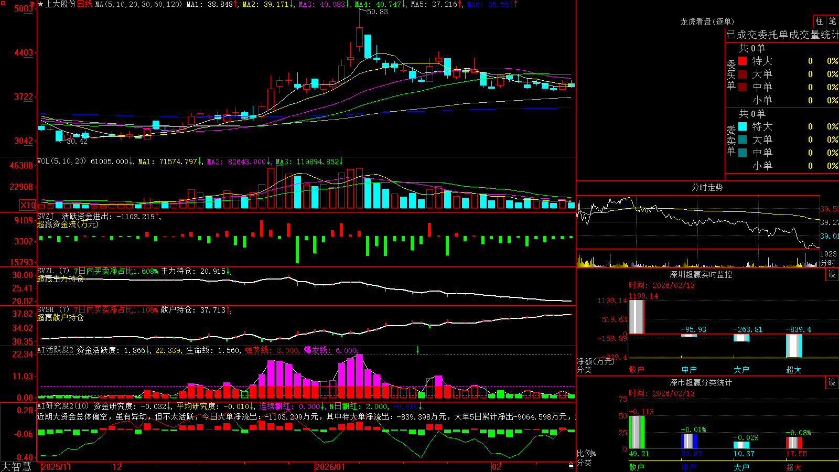The image size is (839, 472).
Task: Switch 龙虎看盘 to 笔 view
Action: click(832, 22)
